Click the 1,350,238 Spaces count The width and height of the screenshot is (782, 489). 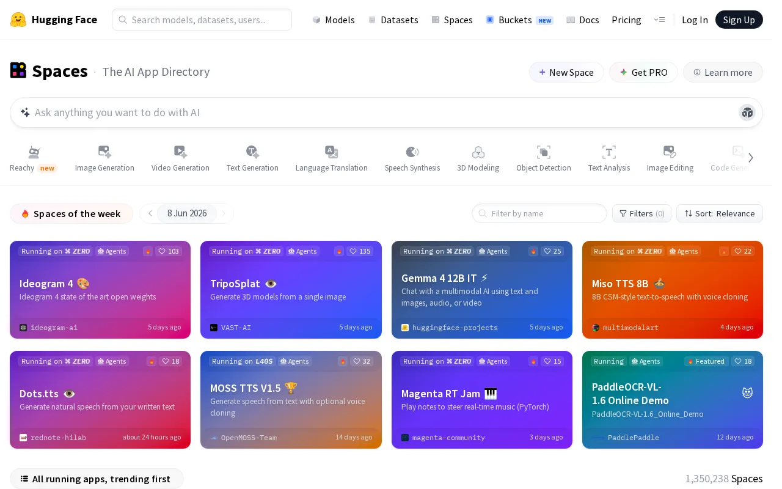tap(724, 479)
